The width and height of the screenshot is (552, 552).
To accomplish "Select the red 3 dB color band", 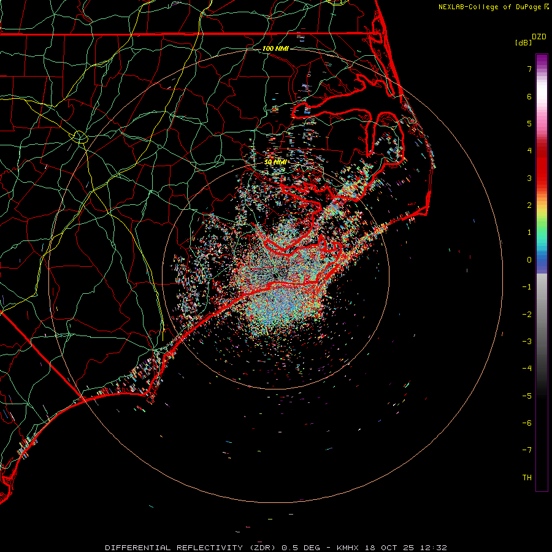I will 542,178.
